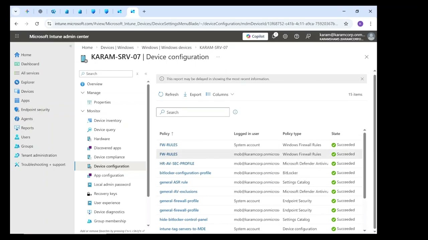Open the app launcher waffle icon
Screen dimensions: 428x240
[17, 36]
